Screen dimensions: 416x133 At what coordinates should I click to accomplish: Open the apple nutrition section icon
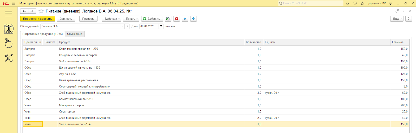click(9, 43)
